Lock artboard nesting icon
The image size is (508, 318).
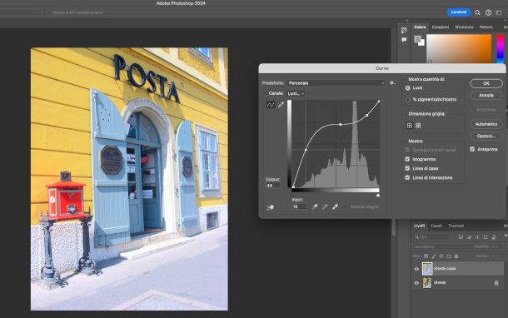pyautogui.click(x=449, y=256)
